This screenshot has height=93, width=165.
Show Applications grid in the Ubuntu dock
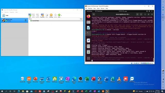[88, 58]
